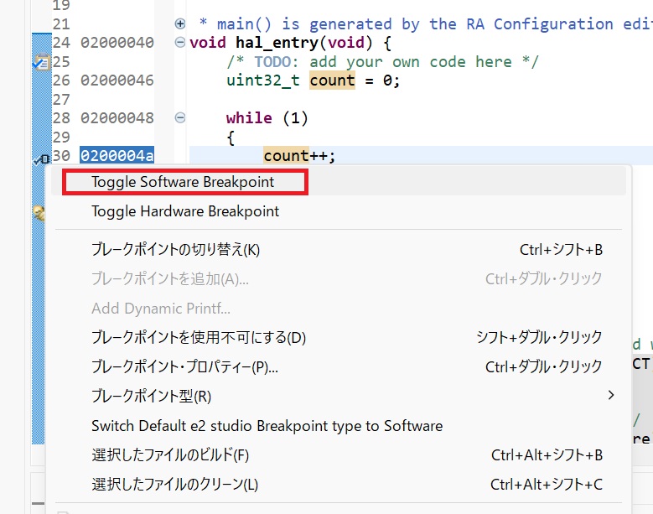Choose Toggle Hardware Breakpoint

pos(338,211)
